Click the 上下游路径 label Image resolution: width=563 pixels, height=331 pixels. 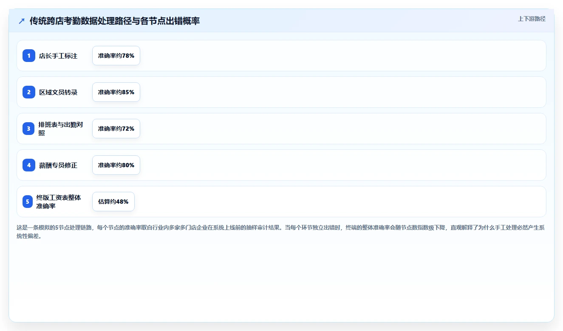coord(532,19)
